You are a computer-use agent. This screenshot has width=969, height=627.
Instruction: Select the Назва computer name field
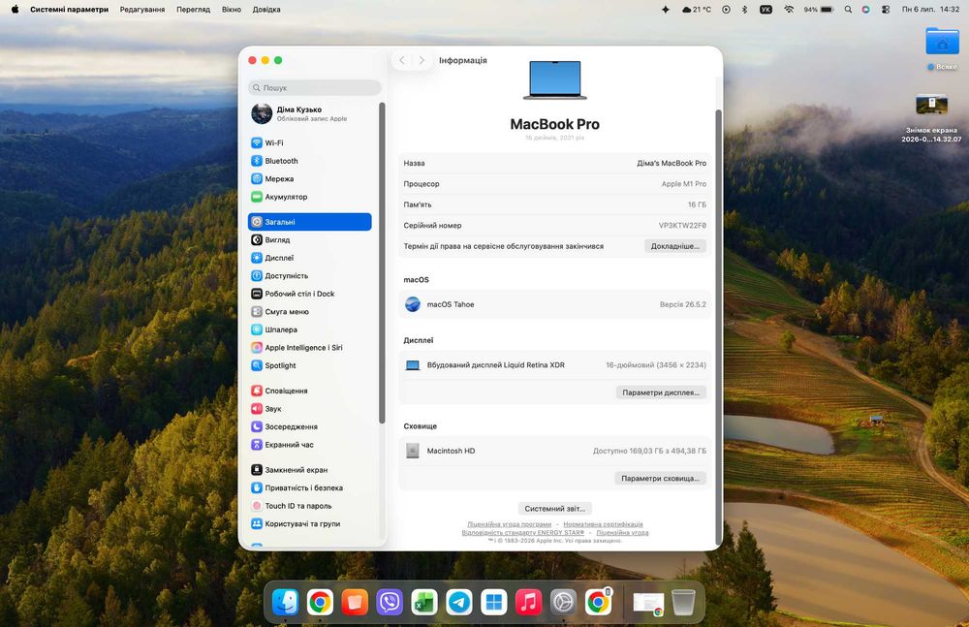(554, 163)
